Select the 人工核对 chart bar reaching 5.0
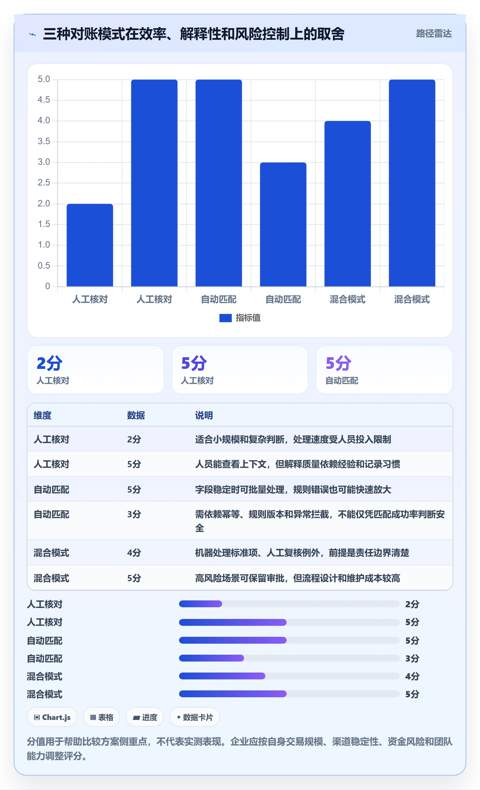Screen dimensions: 480x790 (x=154, y=183)
